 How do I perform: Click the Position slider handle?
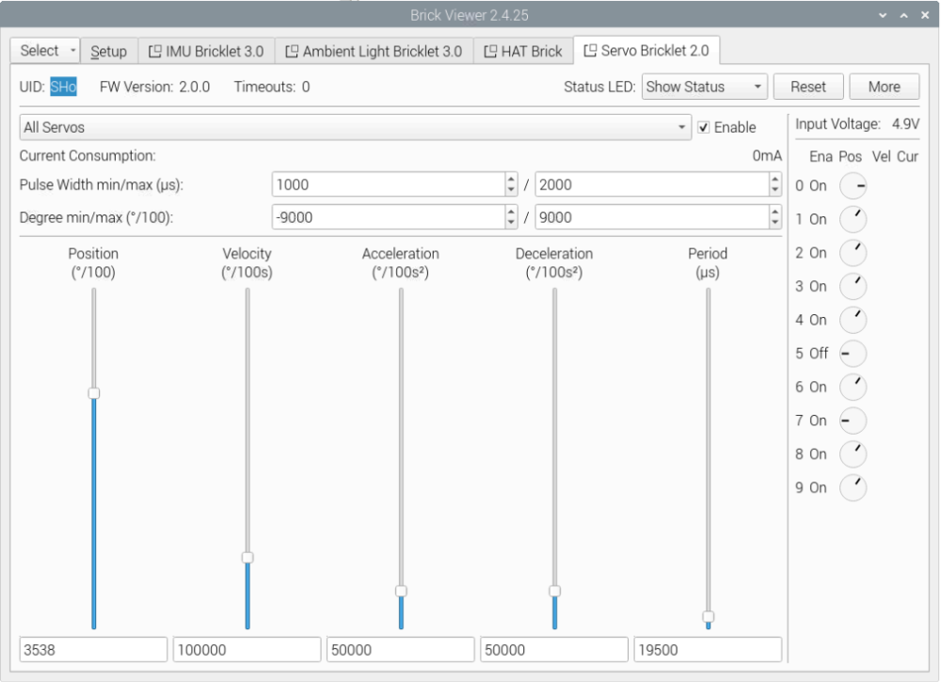[93, 393]
